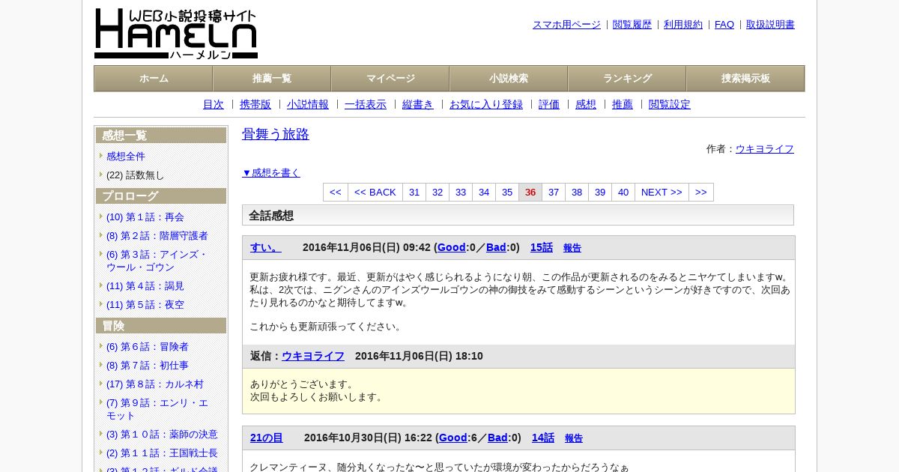The width and height of the screenshot is (899, 472).
Task: Open 小説検索 navigation tab
Action: click(509, 79)
